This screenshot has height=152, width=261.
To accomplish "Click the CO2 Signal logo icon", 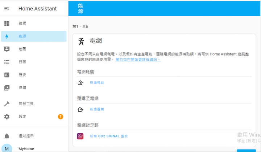I will [80, 136].
